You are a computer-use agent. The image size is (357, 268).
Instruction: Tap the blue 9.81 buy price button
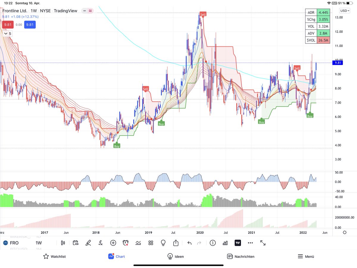(x=30, y=25)
